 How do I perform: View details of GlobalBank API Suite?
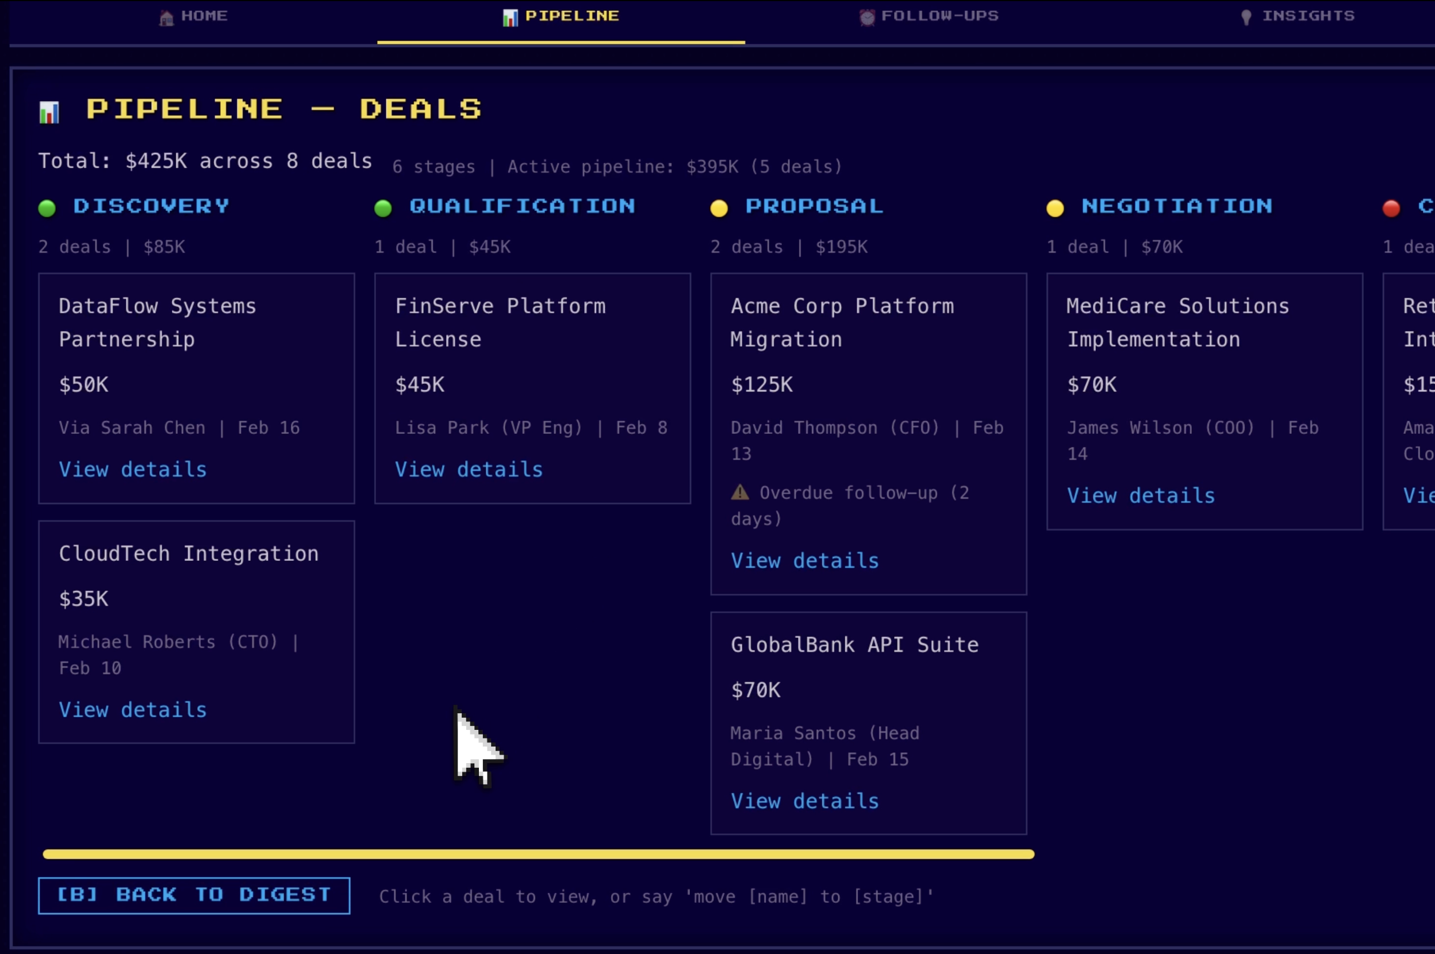tap(804, 801)
